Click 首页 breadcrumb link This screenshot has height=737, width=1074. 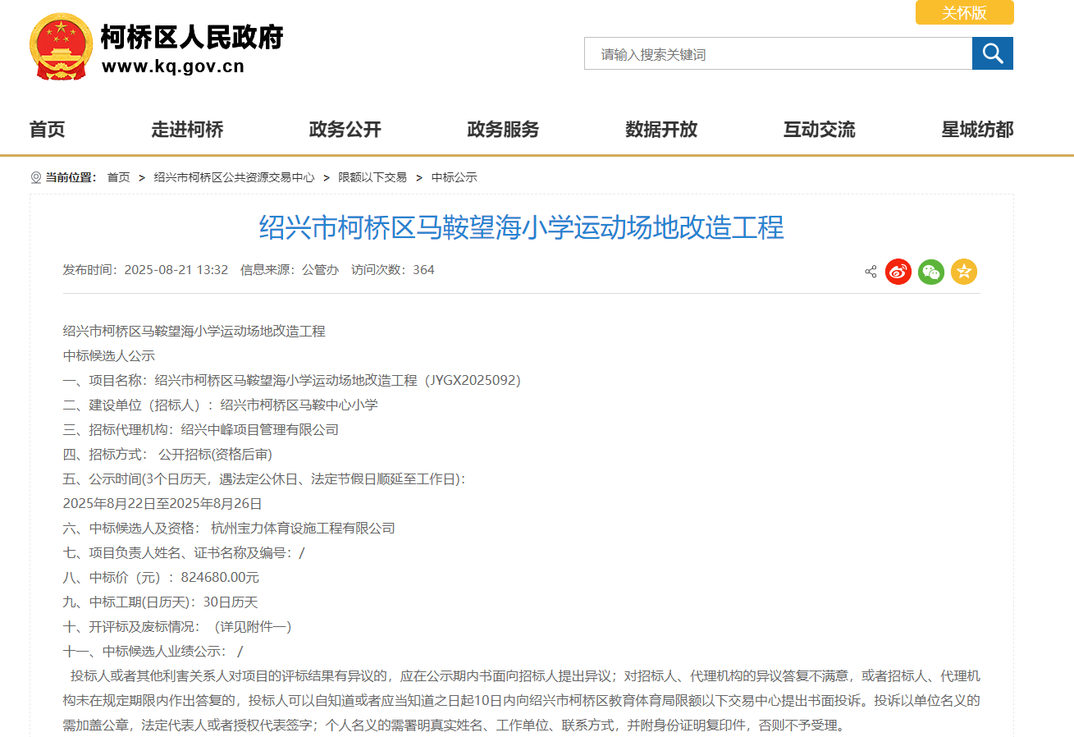118,177
